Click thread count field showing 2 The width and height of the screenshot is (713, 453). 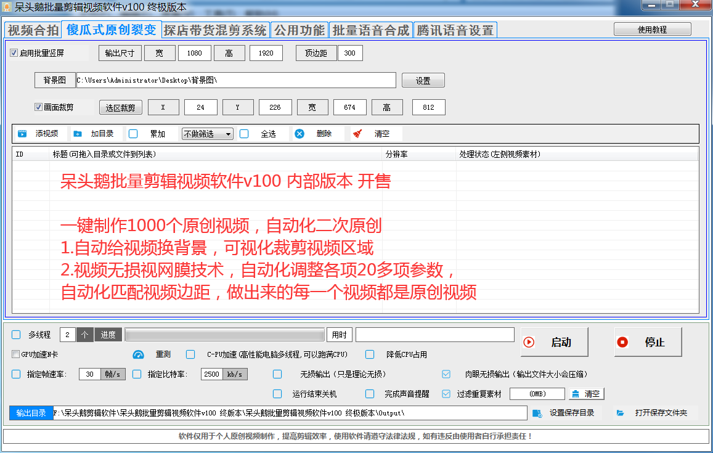coord(68,335)
